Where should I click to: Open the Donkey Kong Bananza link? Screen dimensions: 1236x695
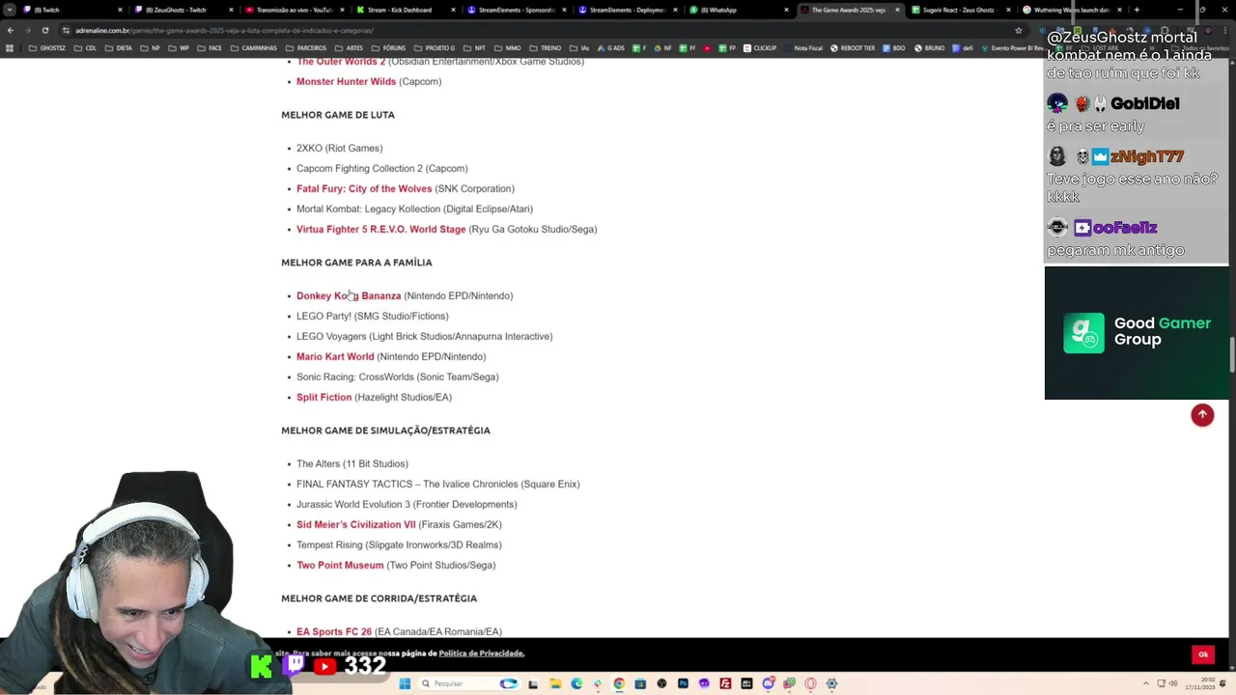tap(349, 295)
